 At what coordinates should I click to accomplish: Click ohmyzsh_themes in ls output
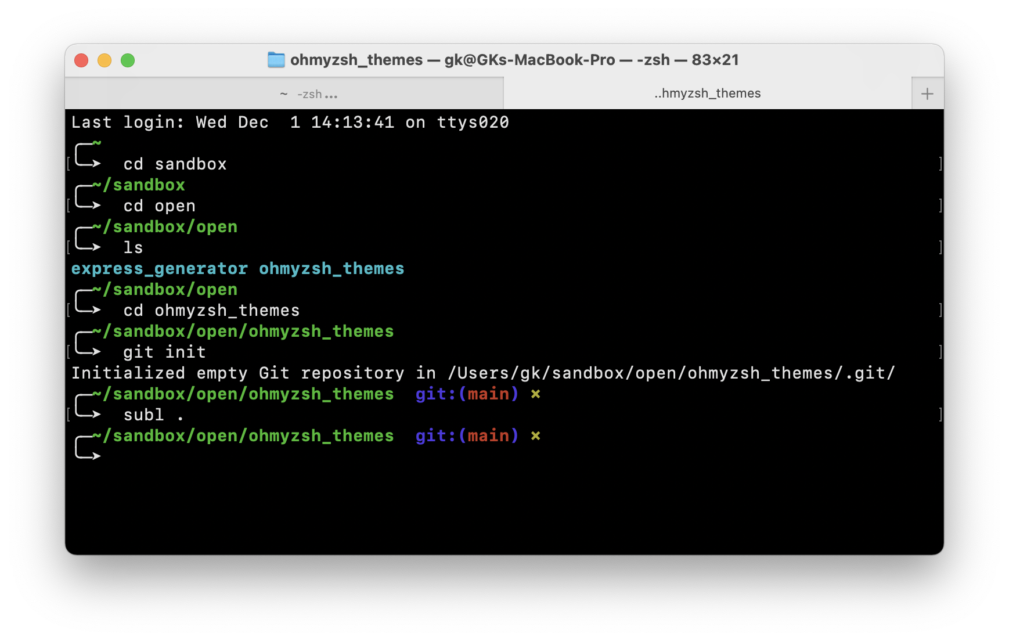331,269
